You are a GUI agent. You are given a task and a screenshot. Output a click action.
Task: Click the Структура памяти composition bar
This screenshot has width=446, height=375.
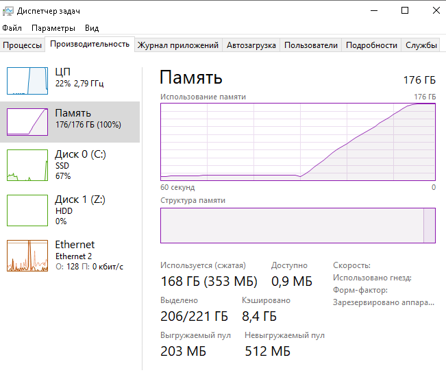click(x=298, y=226)
